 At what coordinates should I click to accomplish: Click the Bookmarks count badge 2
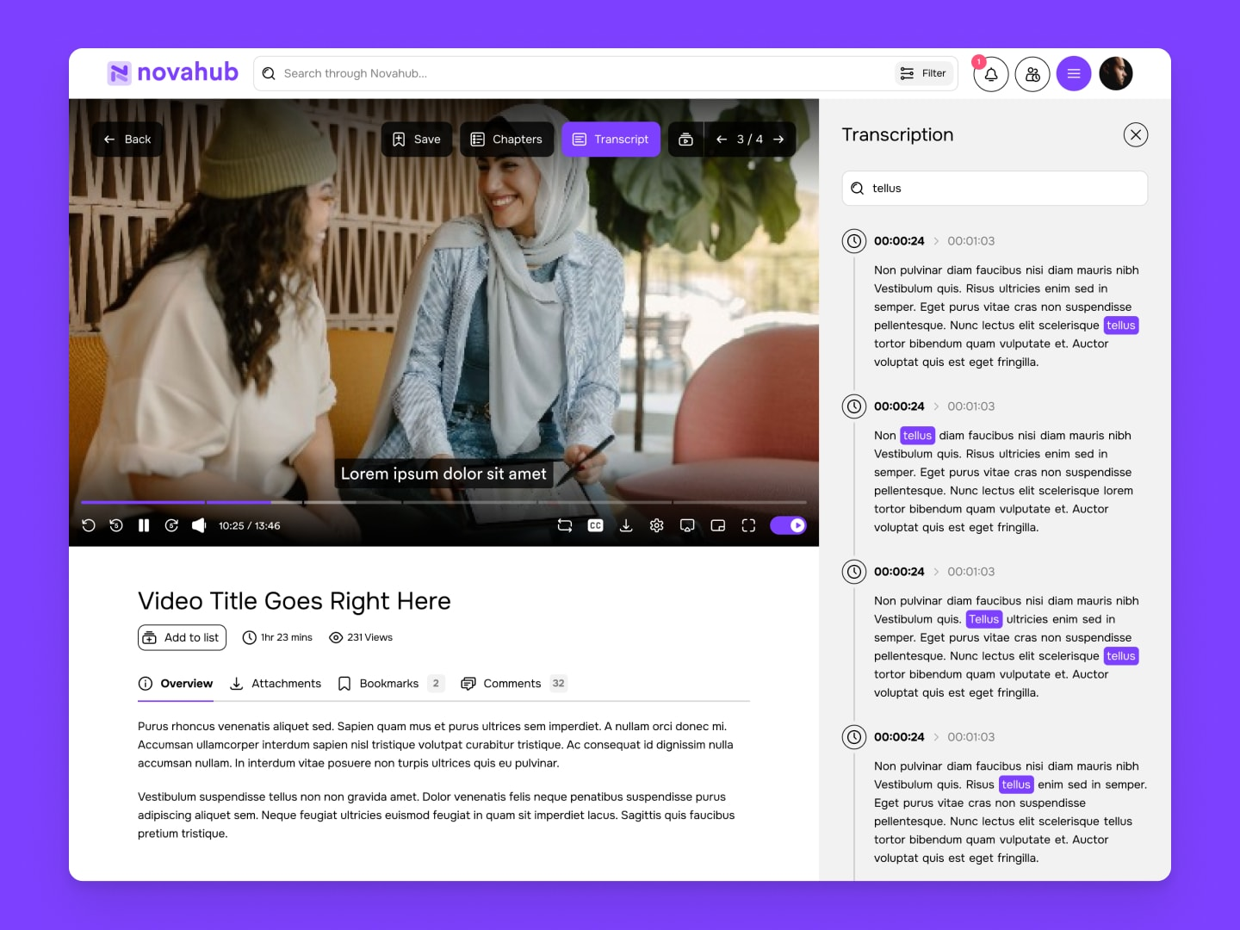coord(436,684)
